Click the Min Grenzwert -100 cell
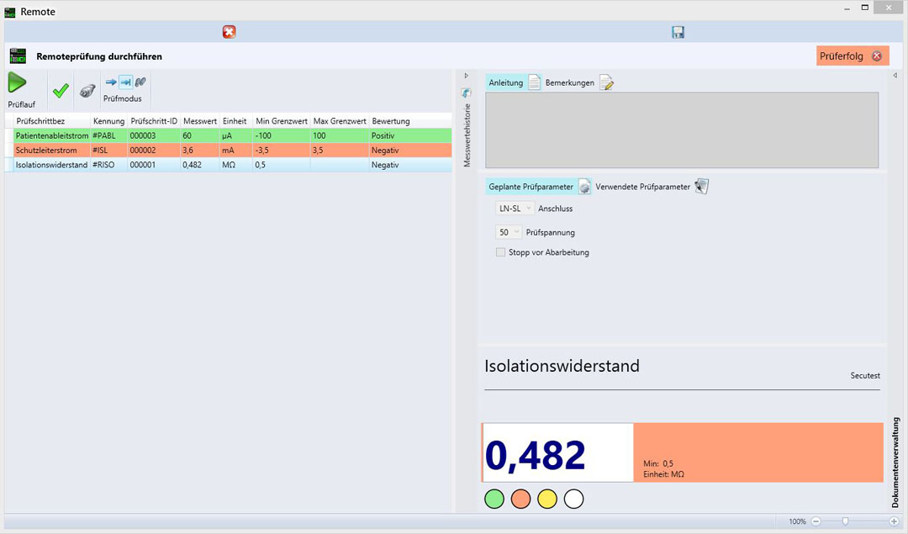 282,135
